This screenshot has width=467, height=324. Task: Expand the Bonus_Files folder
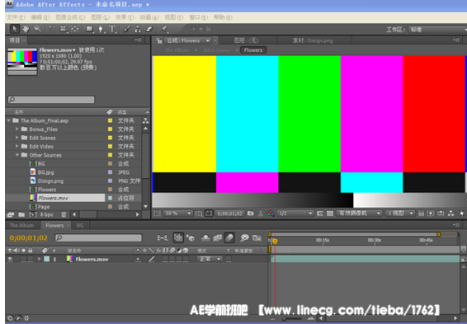17,129
